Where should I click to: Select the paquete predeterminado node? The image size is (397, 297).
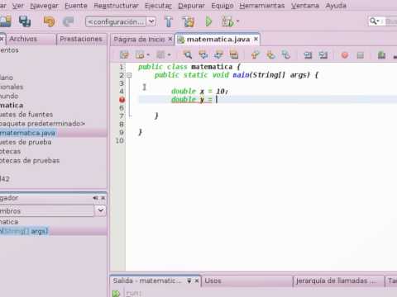pos(42,124)
